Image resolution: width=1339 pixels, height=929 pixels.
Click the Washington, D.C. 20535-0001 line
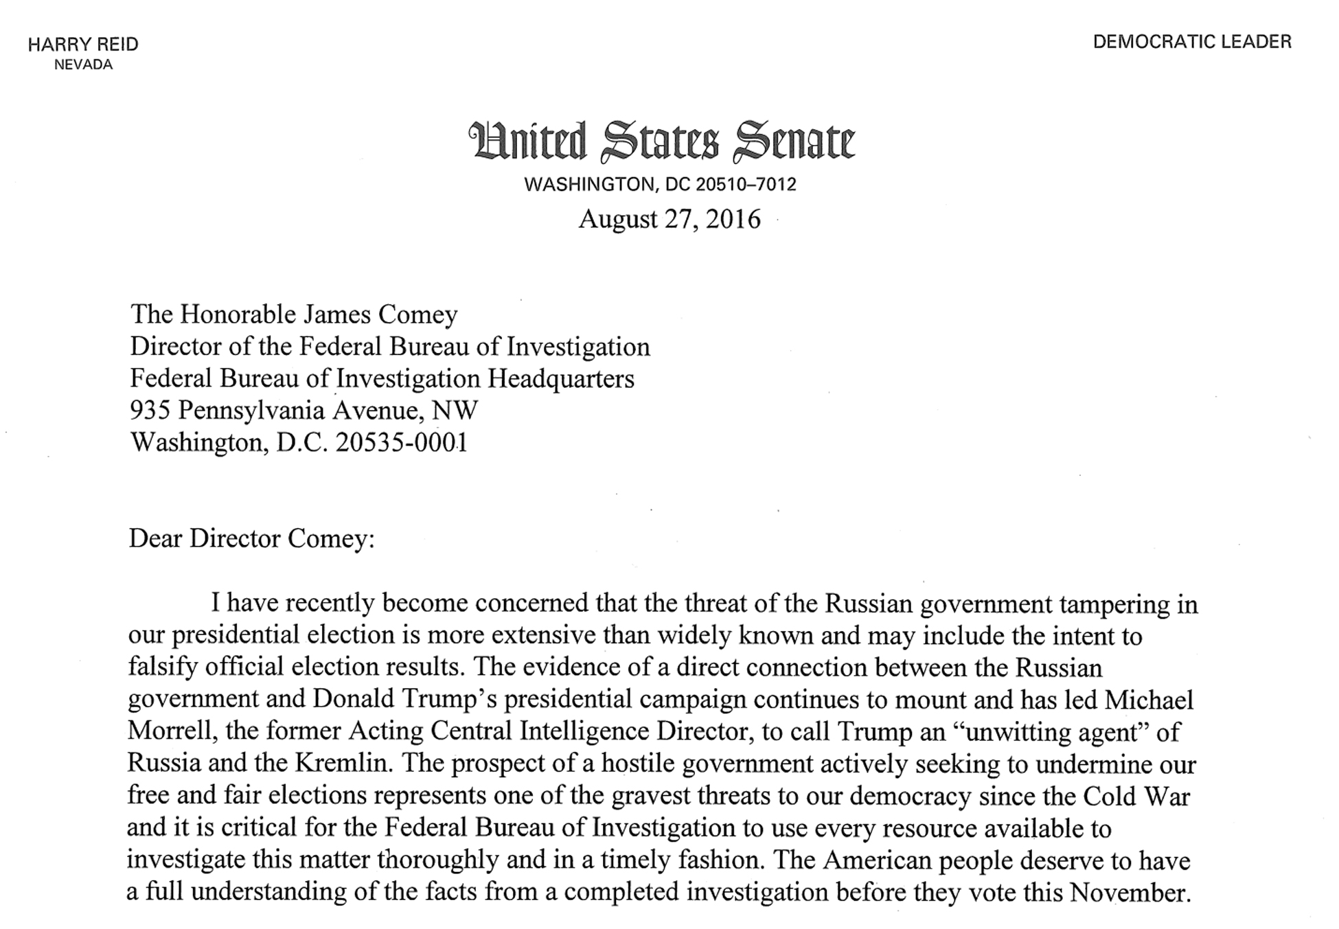[x=299, y=442]
